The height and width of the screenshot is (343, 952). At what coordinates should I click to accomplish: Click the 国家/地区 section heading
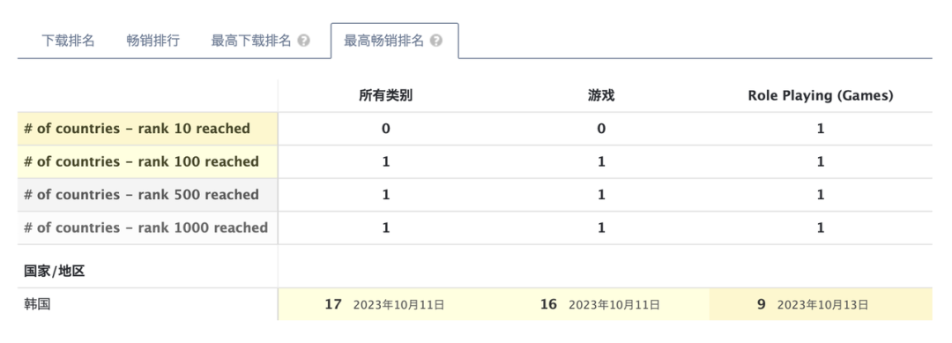(55, 272)
